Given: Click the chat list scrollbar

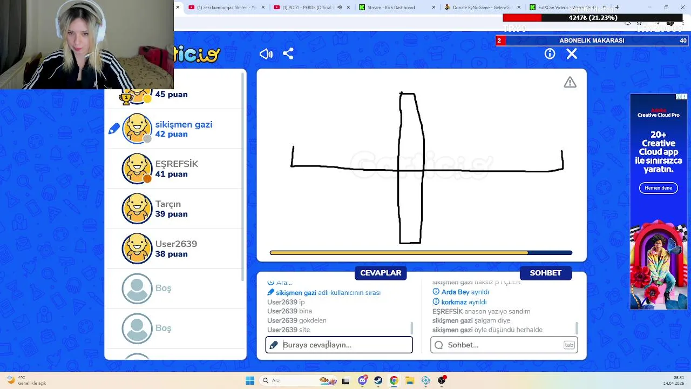Looking at the screenshot, I should pyautogui.click(x=577, y=328).
